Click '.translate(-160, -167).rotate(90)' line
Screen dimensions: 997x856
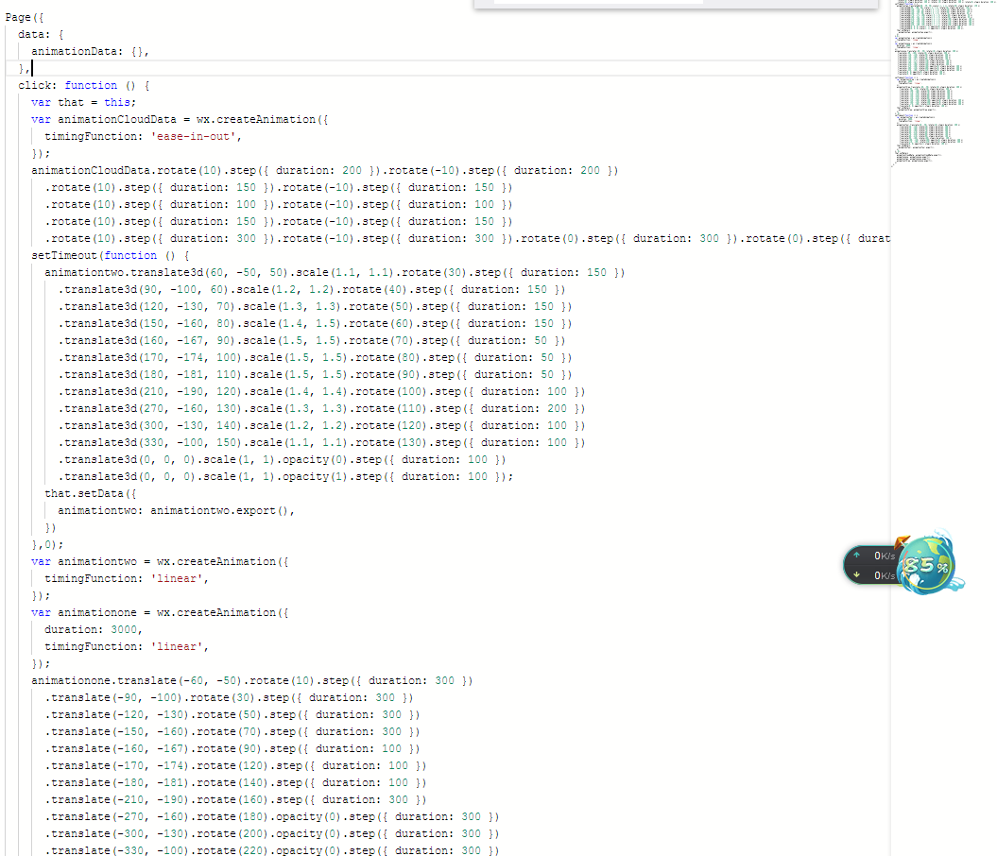pos(232,748)
